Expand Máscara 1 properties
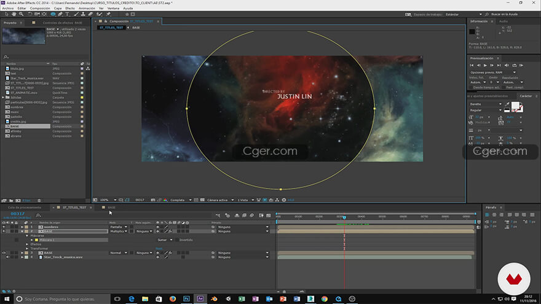The image size is (541, 304). click(32, 240)
